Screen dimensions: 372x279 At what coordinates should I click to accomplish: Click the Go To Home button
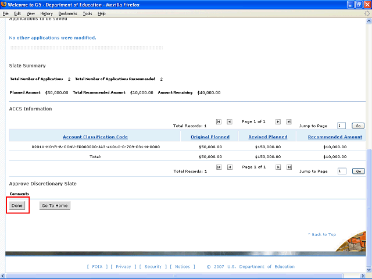55,206
